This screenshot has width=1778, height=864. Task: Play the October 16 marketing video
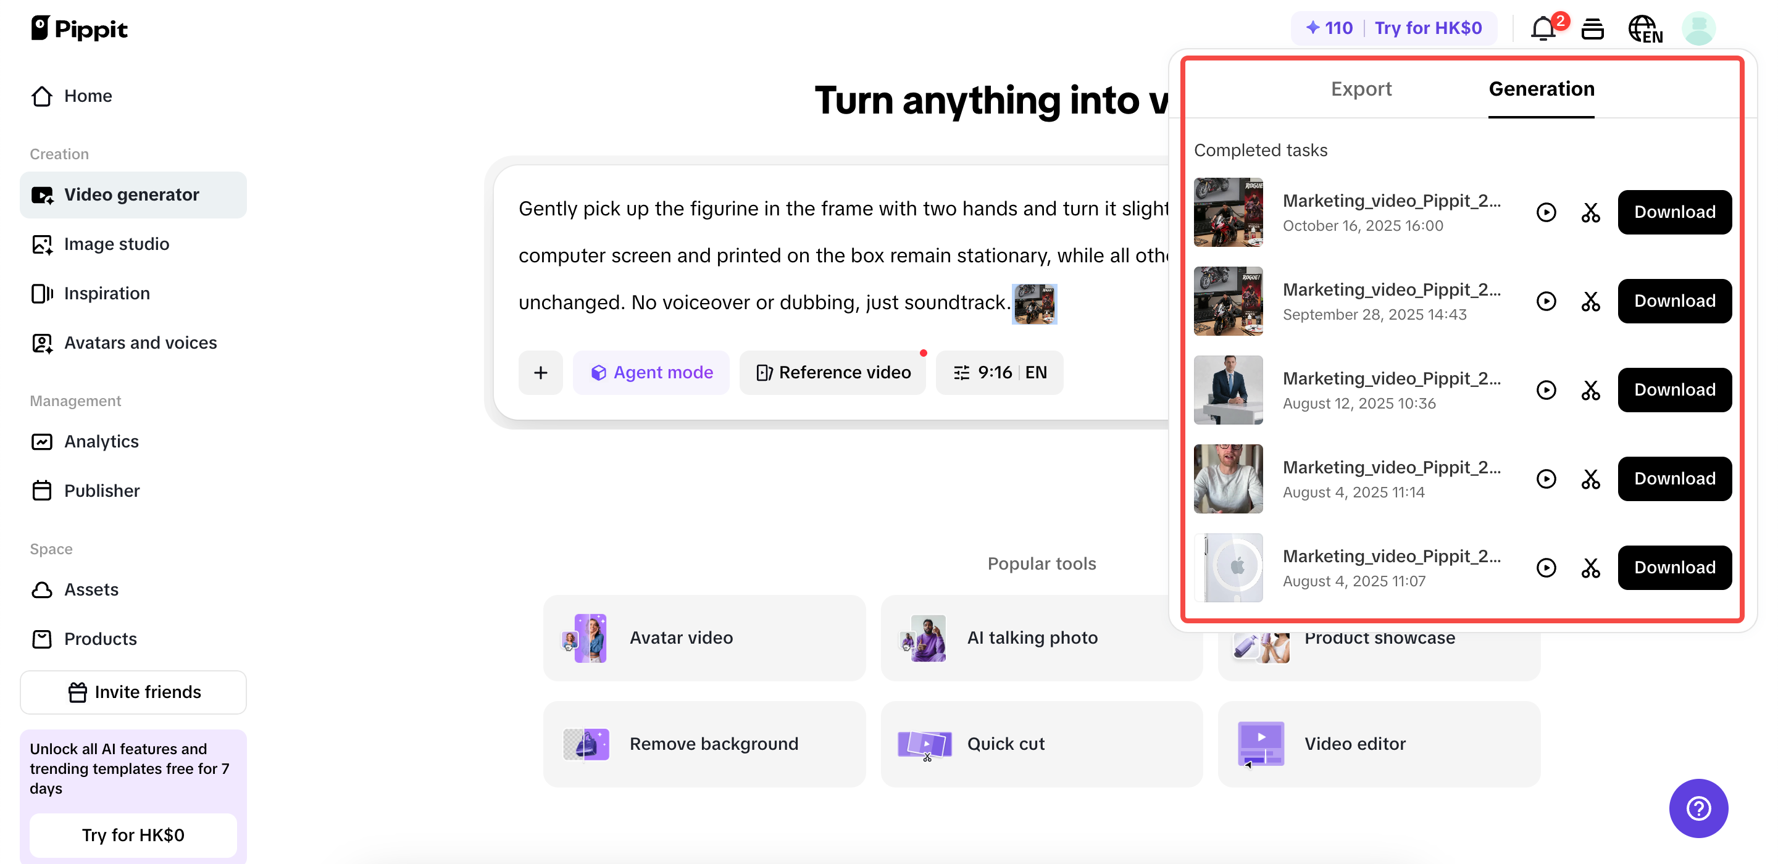click(1546, 212)
